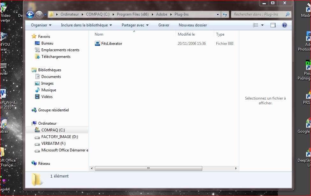This screenshot has width=311, height=196.
Task: Open address bar history dropdown arrow
Action: pyautogui.click(x=218, y=14)
